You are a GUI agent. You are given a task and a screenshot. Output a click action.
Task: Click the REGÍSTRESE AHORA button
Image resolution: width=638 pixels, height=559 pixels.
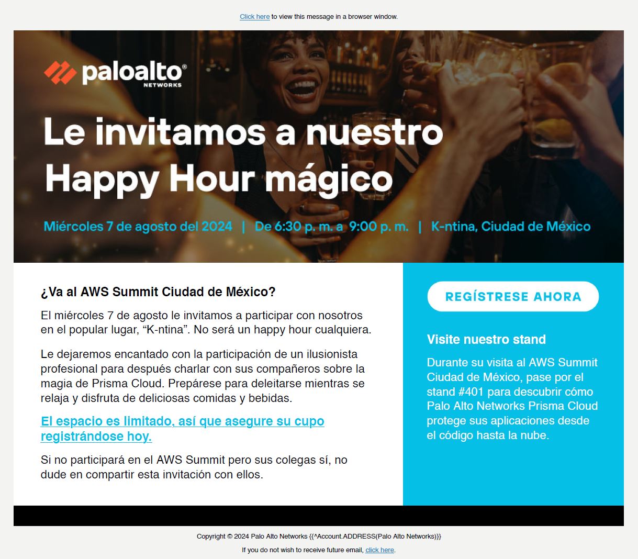coord(513,297)
